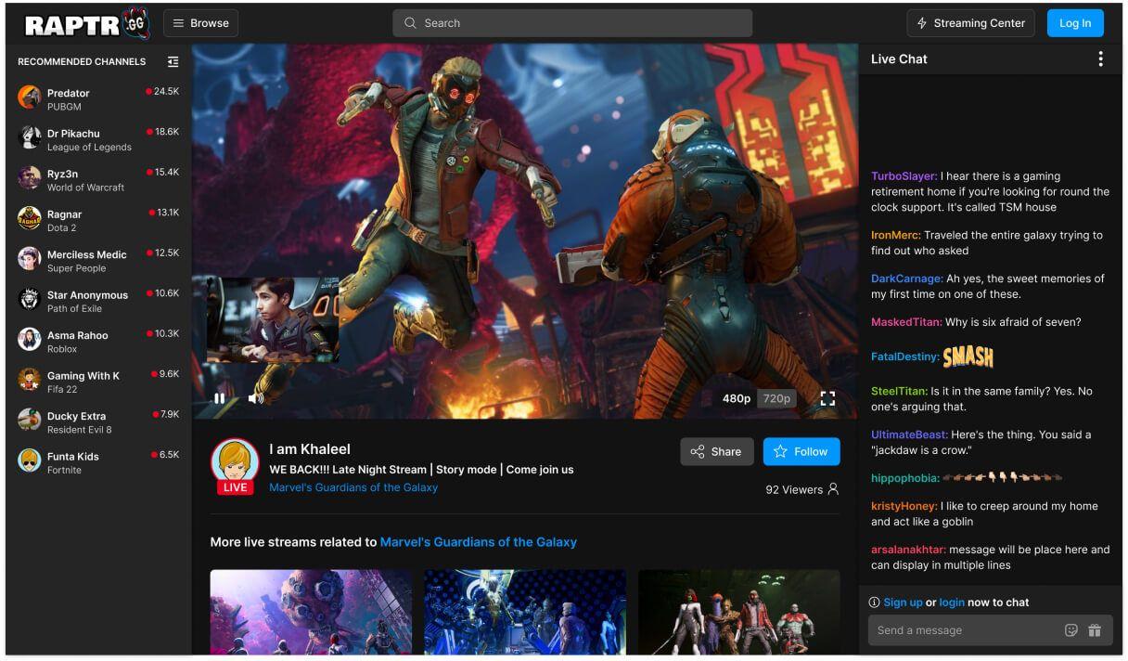Click the viewers person icon

(x=833, y=489)
